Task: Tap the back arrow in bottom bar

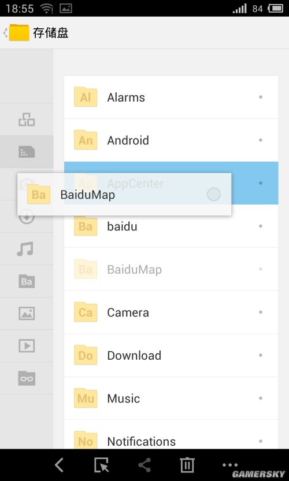Action: (59, 465)
